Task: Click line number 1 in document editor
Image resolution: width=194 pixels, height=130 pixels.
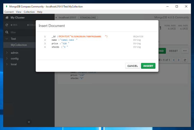Action: click(x=45, y=37)
